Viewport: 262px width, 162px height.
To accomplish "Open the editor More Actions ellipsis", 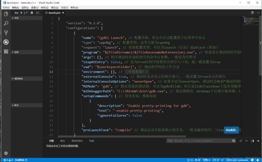I will coord(258,13).
